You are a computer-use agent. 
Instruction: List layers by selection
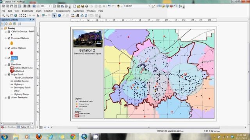14,24
